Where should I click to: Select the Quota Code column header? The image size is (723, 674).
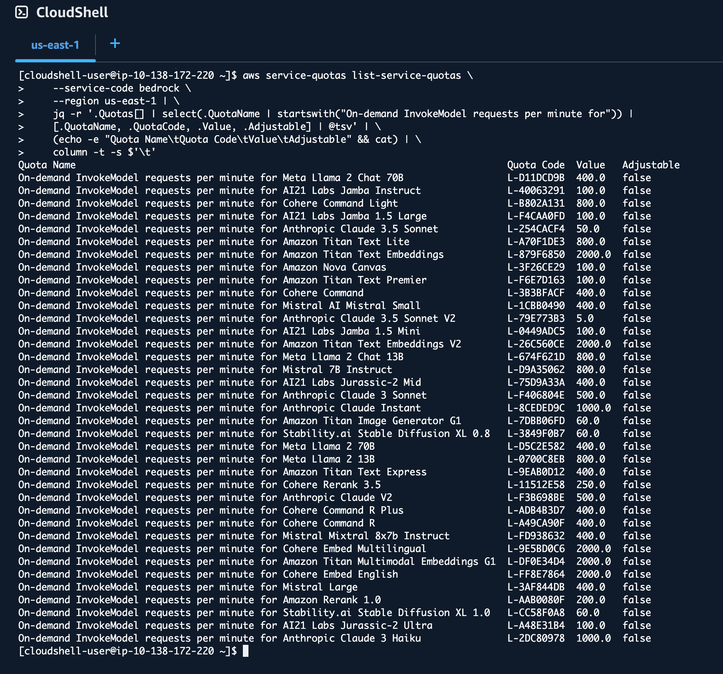tap(536, 165)
